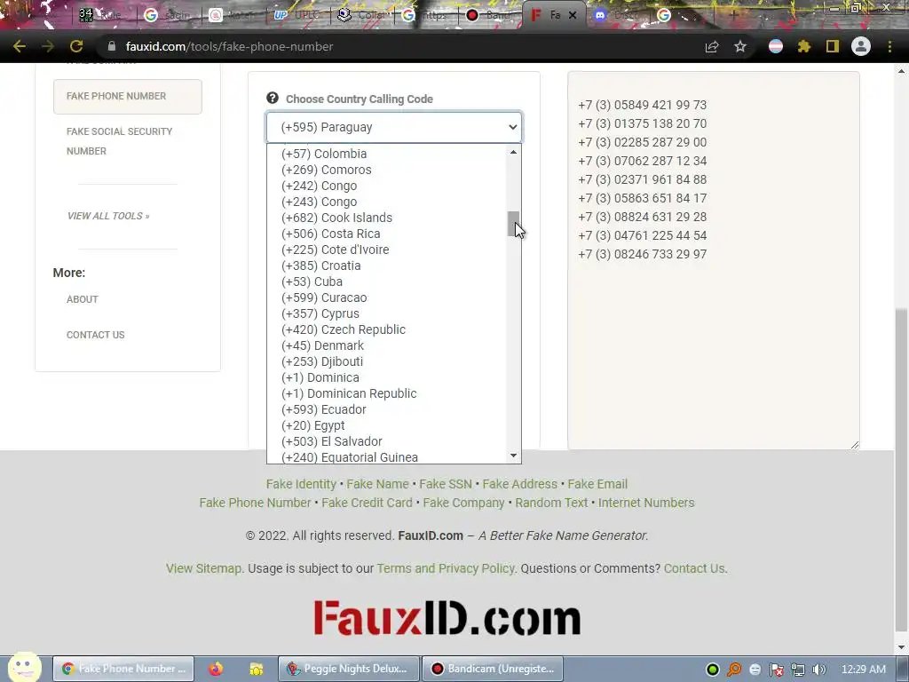Select (+45) Denmark option
Viewport: 909px width, 682px height.
(x=386, y=345)
